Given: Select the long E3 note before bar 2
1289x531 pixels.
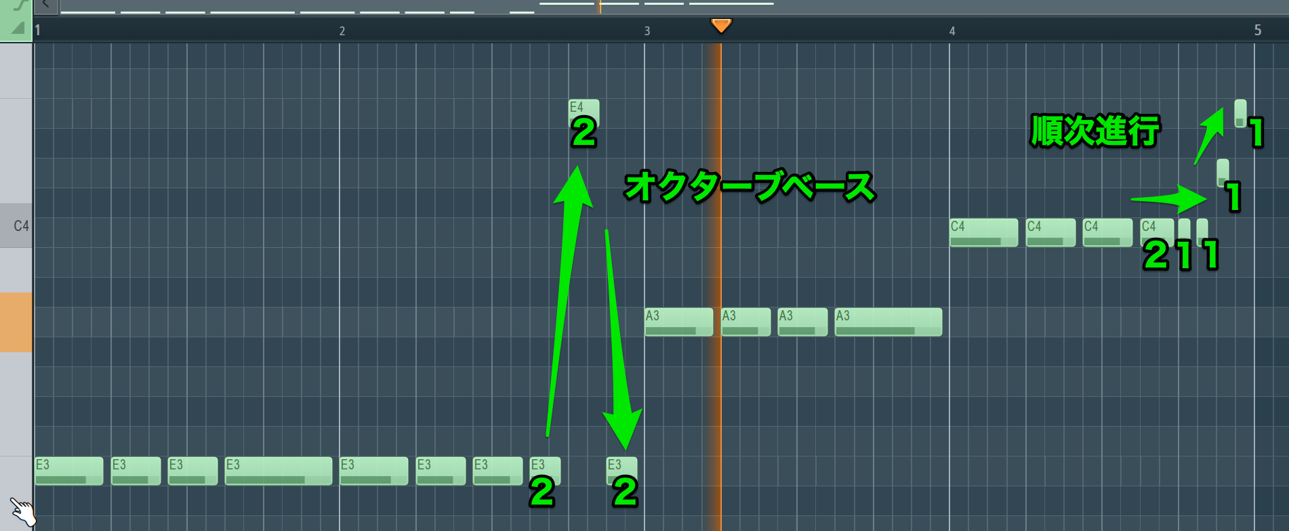Looking at the screenshot, I should [x=279, y=471].
